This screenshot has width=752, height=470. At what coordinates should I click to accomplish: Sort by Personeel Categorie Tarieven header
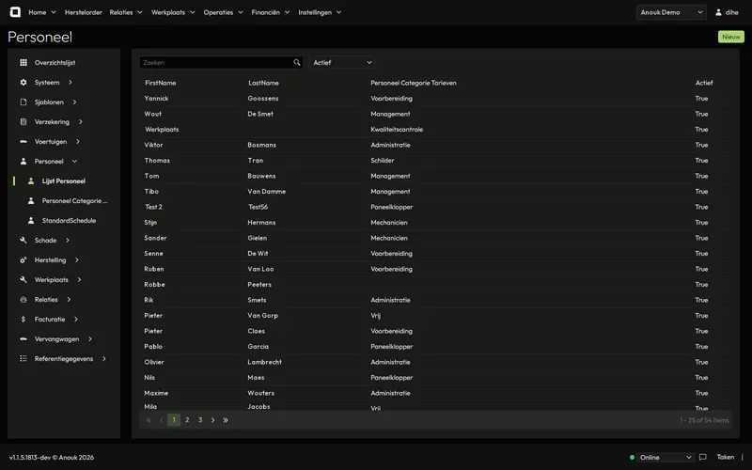414,83
